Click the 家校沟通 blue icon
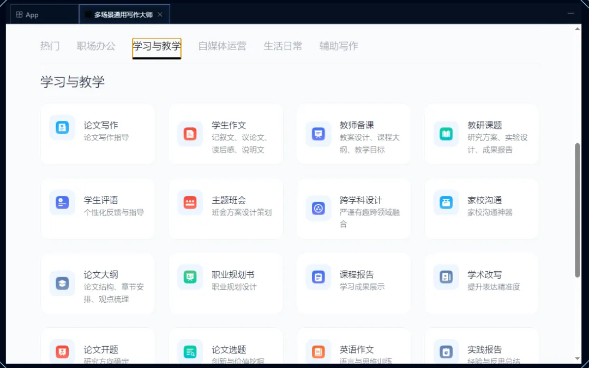 (446, 203)
